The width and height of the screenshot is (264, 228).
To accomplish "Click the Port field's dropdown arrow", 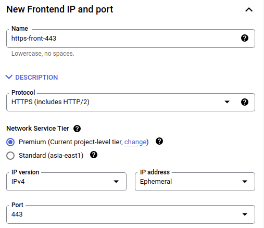I will click(245, 214).
